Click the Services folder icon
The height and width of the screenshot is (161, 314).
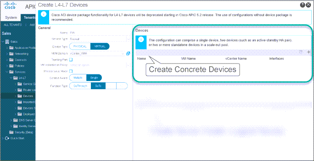point(11,72)
